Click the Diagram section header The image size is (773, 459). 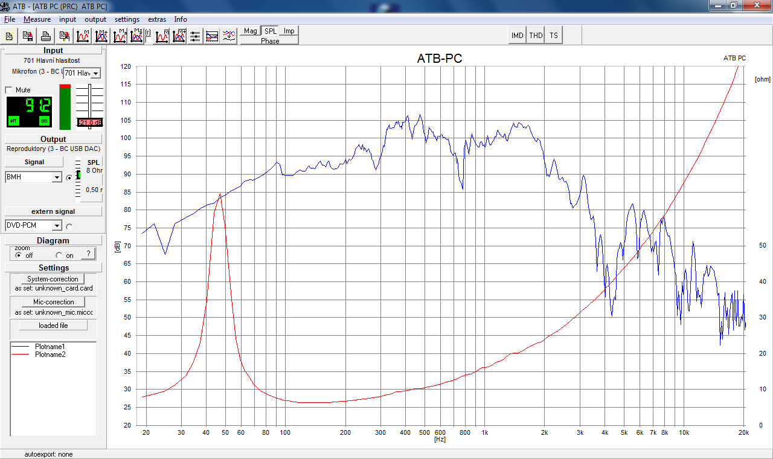(x=53, y=240)
